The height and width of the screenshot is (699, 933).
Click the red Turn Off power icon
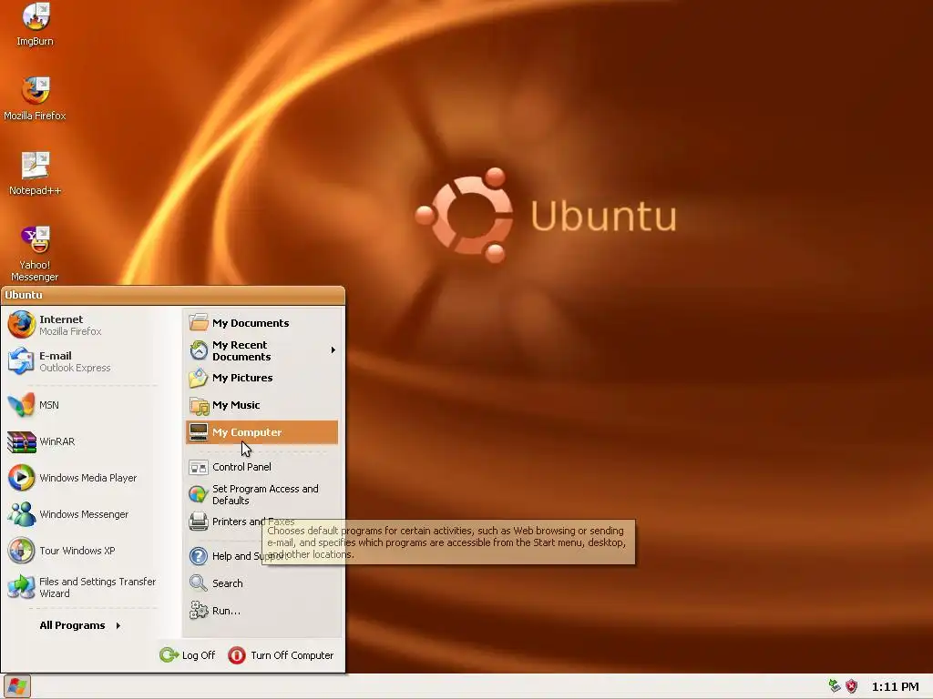[x=237, y=655]
